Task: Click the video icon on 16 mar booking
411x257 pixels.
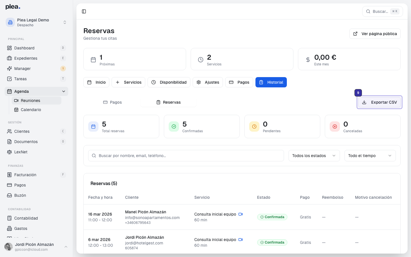Action: (x=241, y=214)
